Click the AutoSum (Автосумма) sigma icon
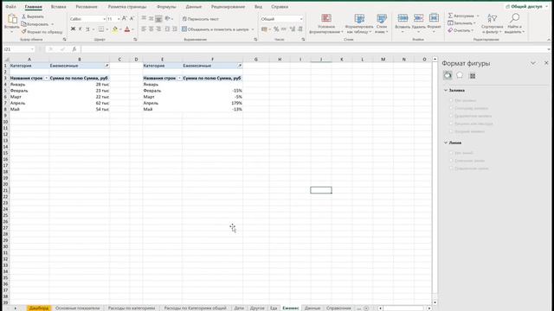This screenshot has width=554, height=311. pos(450,16)
